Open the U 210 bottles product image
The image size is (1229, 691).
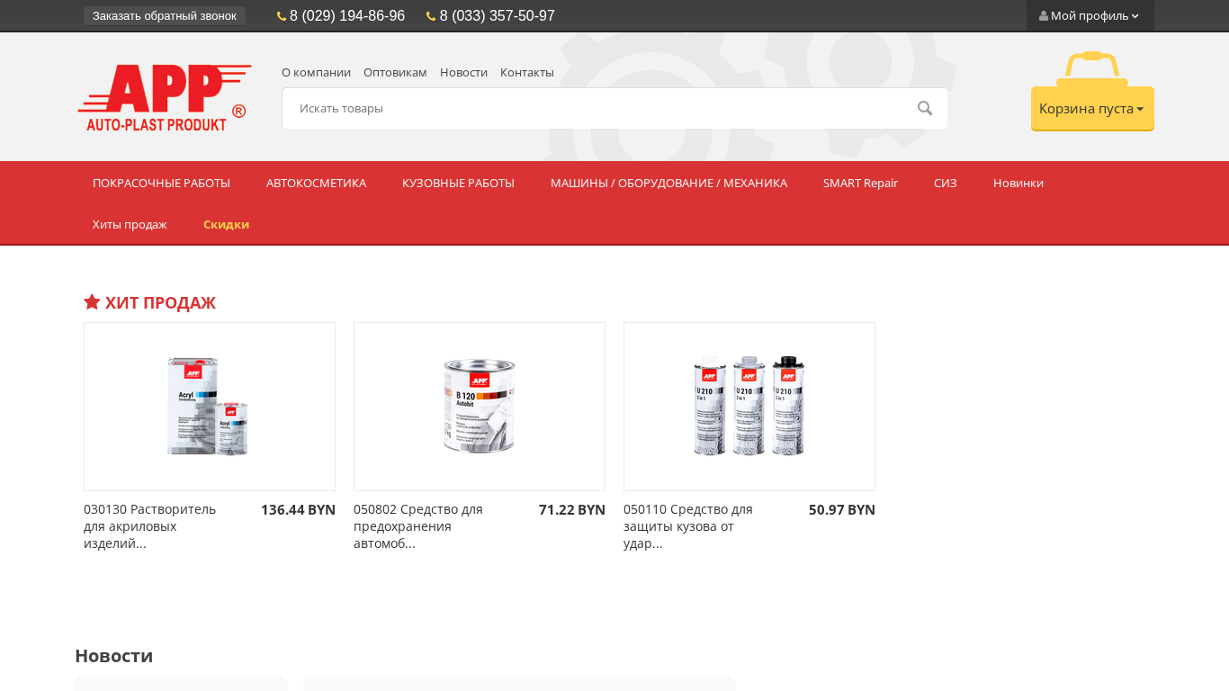pos(749,407)
